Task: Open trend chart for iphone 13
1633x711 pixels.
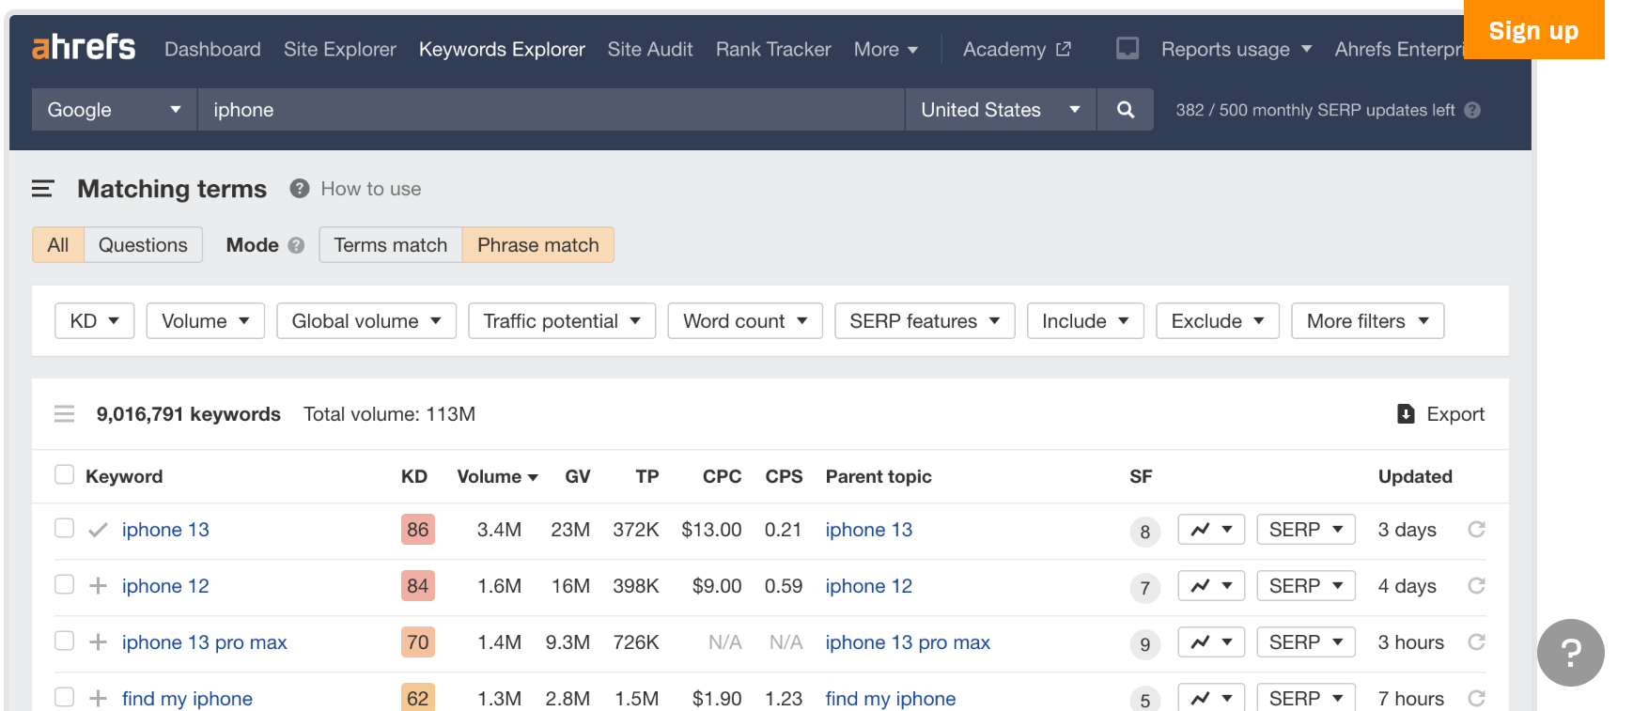Action: click(x=1211, y=530)
